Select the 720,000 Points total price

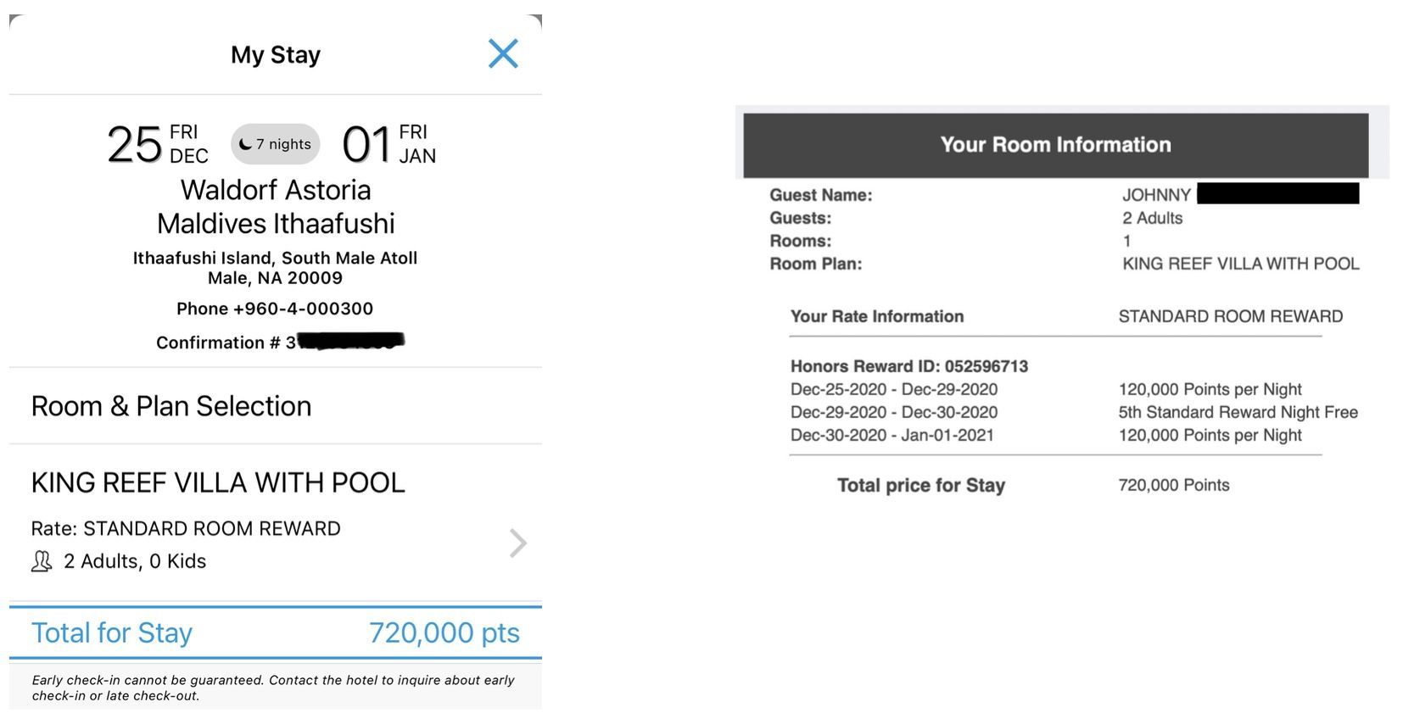coord(1174,485)
